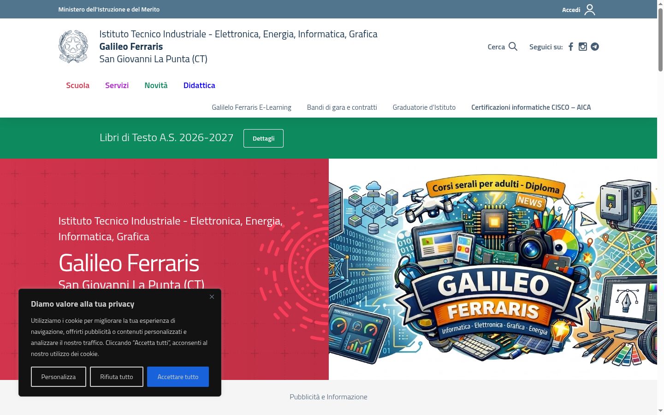
Task: Click Personalizza cookie button
Action: click(59, 377)
